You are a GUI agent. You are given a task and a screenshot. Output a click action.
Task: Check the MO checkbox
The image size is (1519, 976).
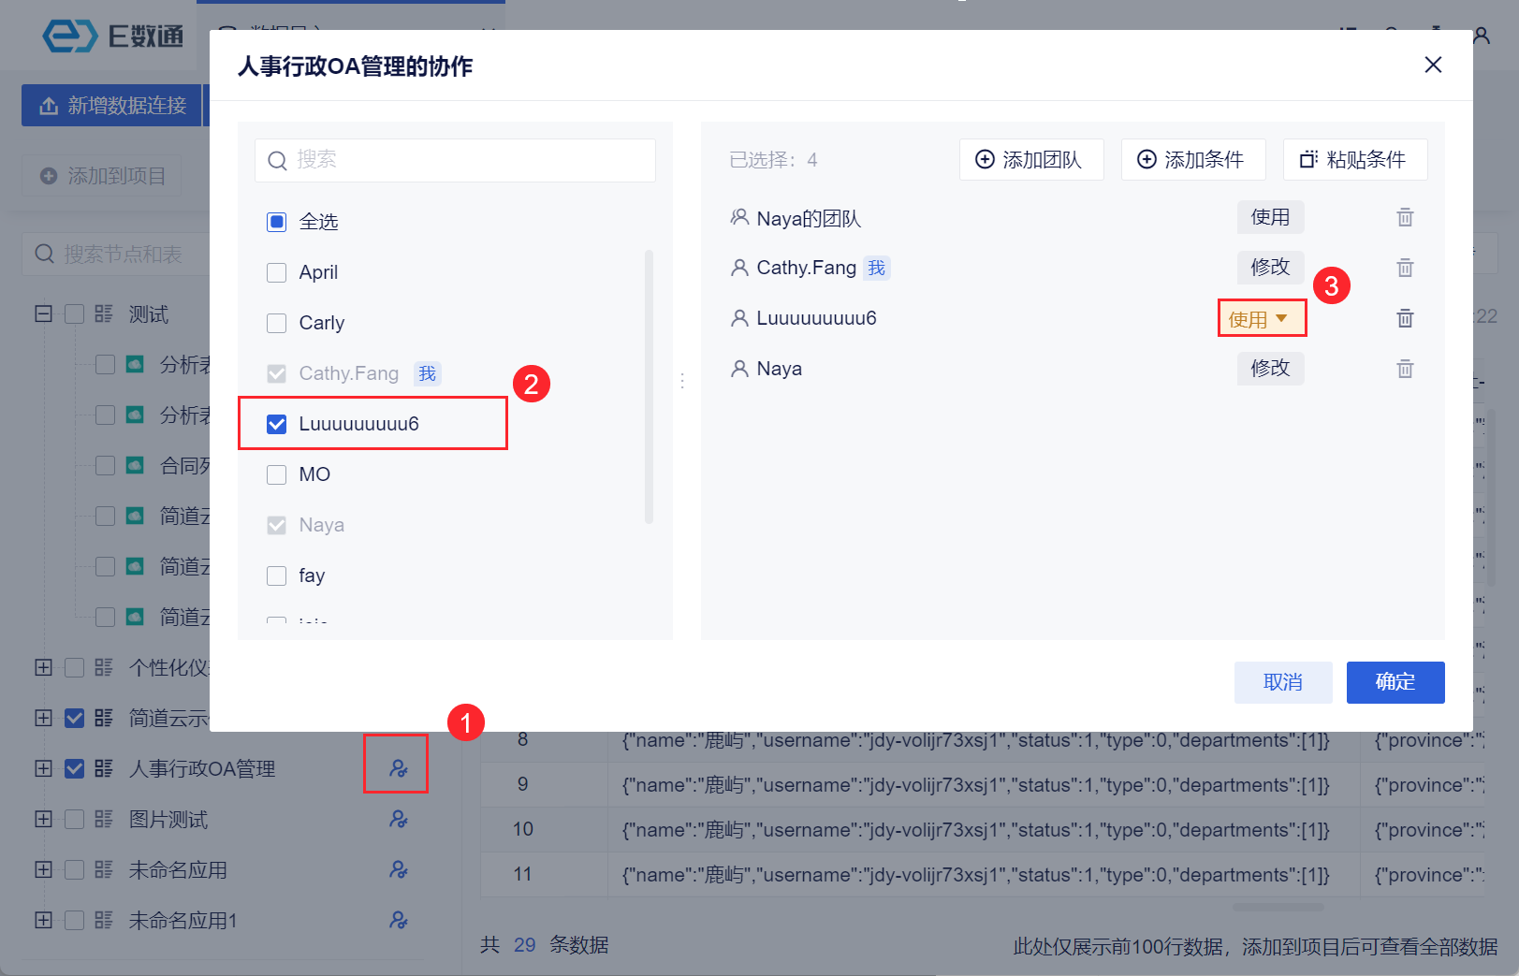click(276, 474)
